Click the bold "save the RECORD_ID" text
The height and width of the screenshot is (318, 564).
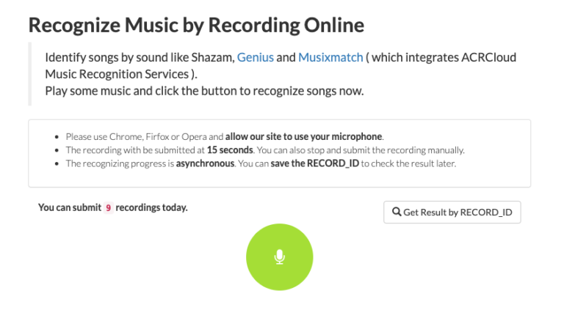[x=314, y=163]
